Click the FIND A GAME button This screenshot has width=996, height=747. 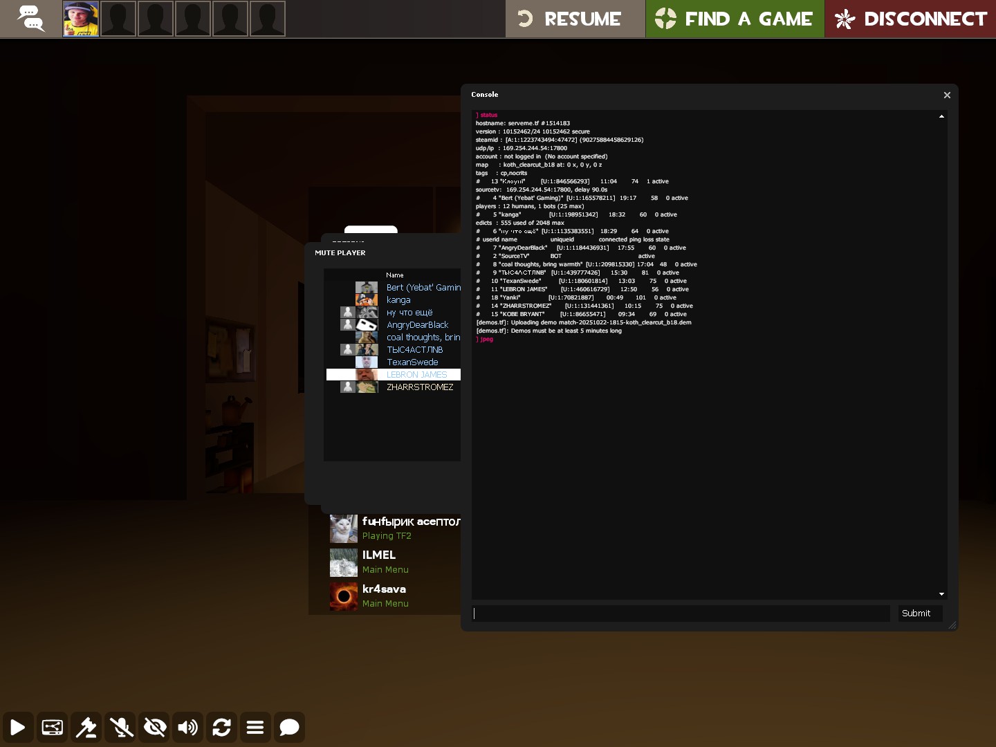tap(735, 19)
